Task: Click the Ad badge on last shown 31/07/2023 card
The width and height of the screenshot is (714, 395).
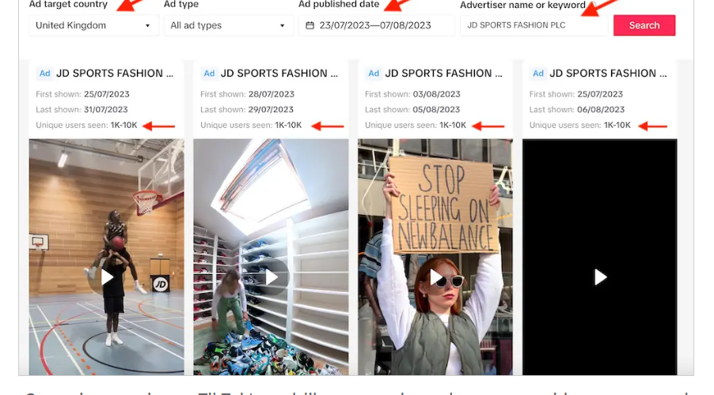Action: coord(44,73)
